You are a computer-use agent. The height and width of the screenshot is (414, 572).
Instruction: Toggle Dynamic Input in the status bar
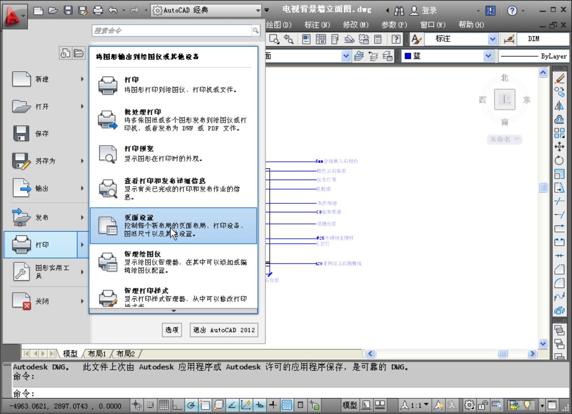(259, 405)
